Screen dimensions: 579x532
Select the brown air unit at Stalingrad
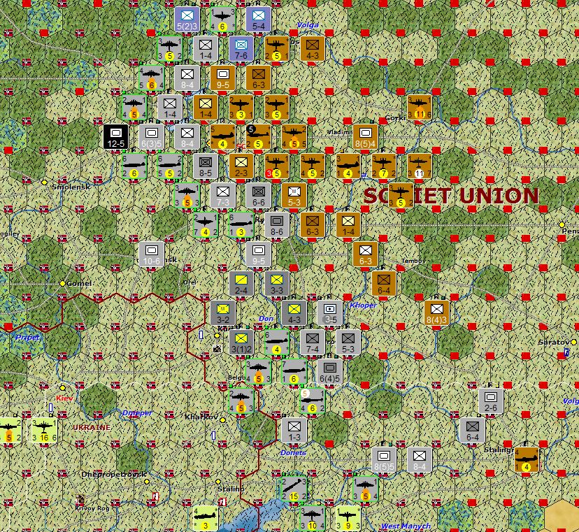point(527,459)
